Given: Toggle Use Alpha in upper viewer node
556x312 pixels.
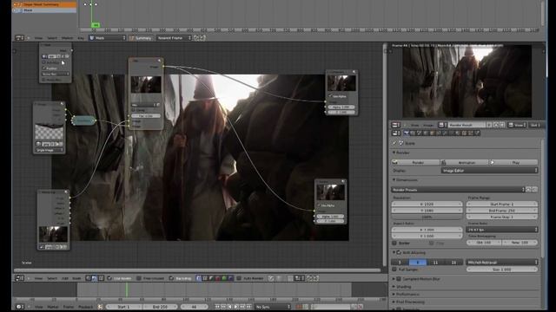Looking at the screenshot, I should (x=330, y=96).
